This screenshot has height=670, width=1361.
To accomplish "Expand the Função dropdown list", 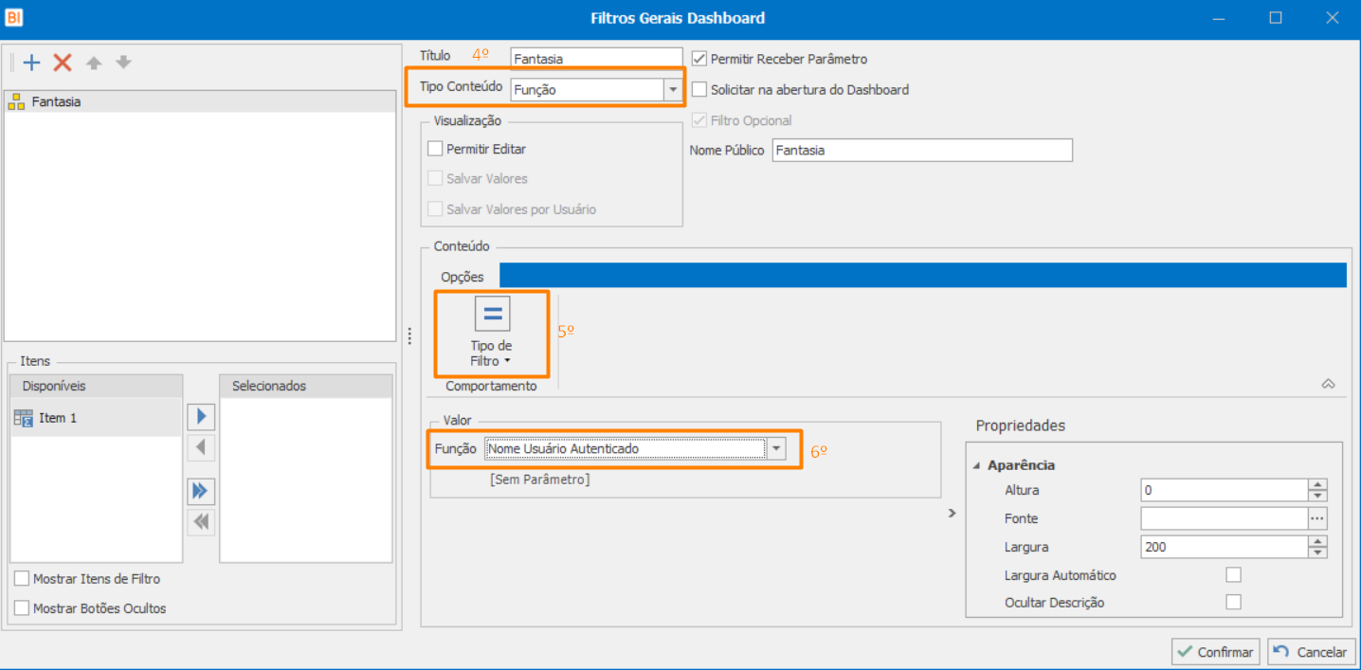I will 776,449.
